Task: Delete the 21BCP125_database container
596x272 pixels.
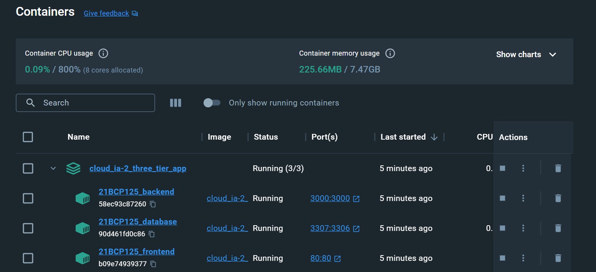Action: pos(558,228)
